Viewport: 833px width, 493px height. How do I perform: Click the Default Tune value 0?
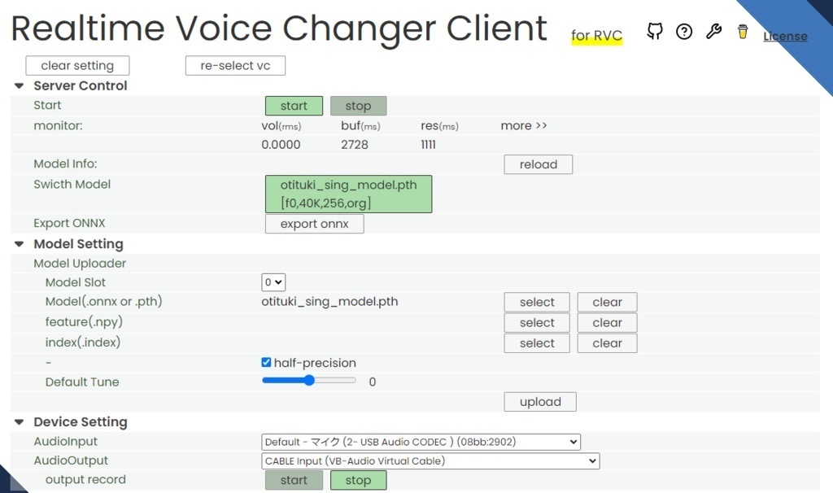point(373,382)
